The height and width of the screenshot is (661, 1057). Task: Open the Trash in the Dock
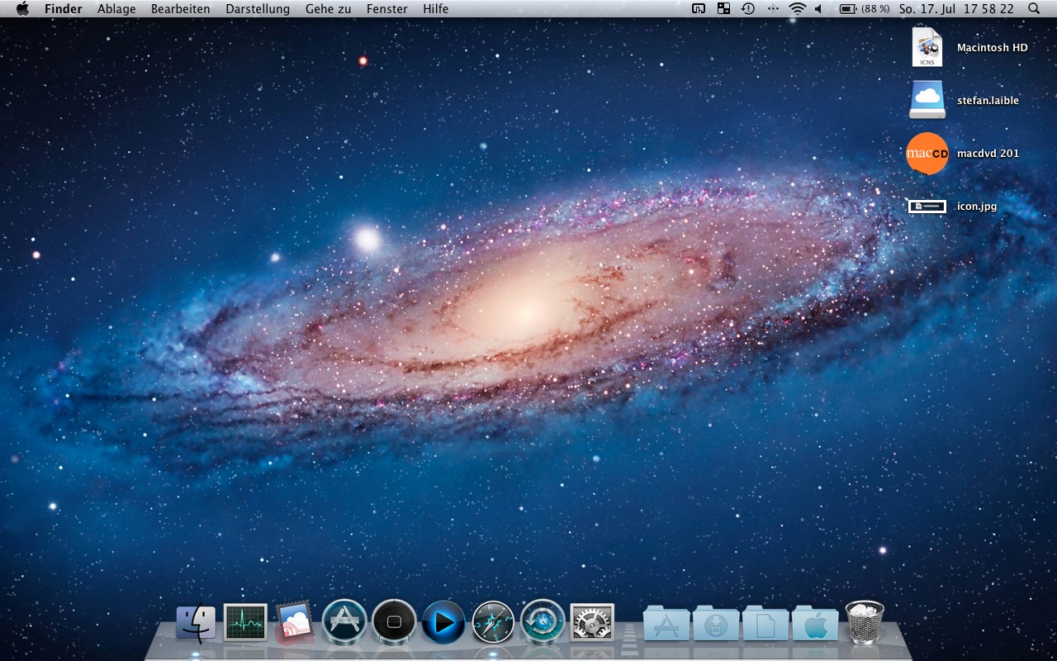[865, 622]
